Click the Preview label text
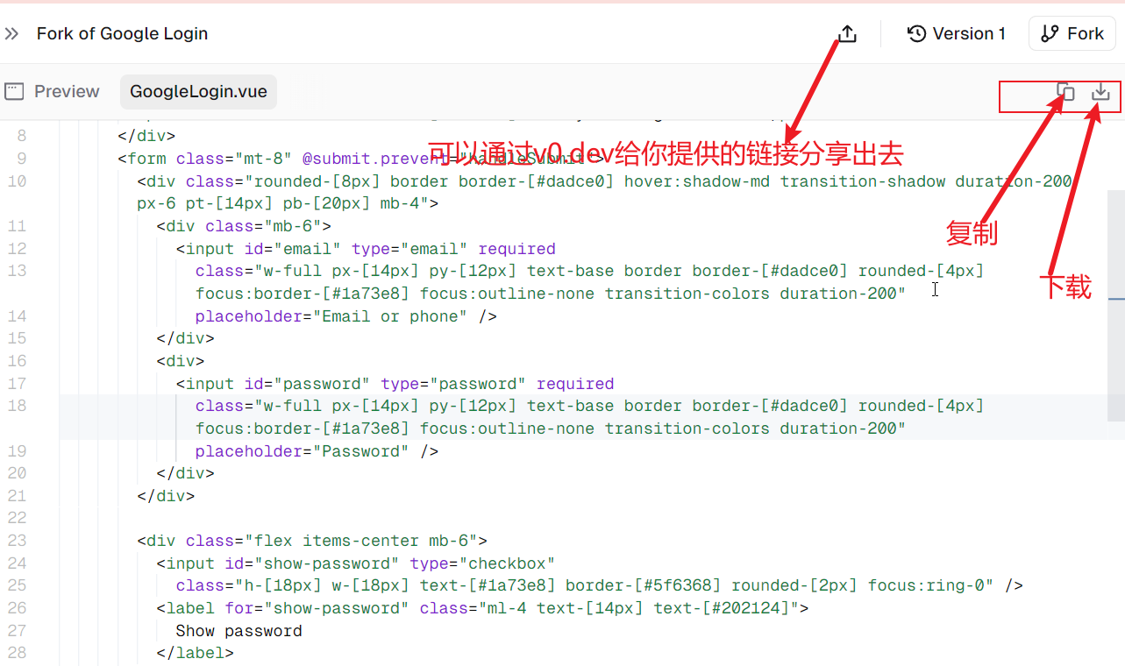This screenshot has height=666, width=1125. (67, 90)
